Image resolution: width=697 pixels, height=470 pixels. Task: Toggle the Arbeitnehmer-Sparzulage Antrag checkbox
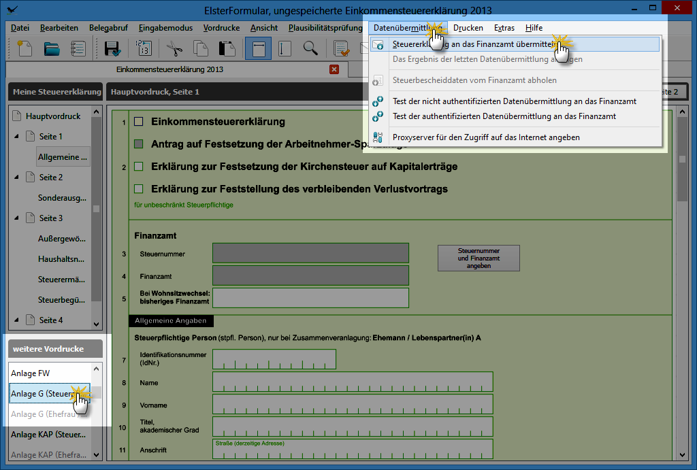click(x=139, y=144)
